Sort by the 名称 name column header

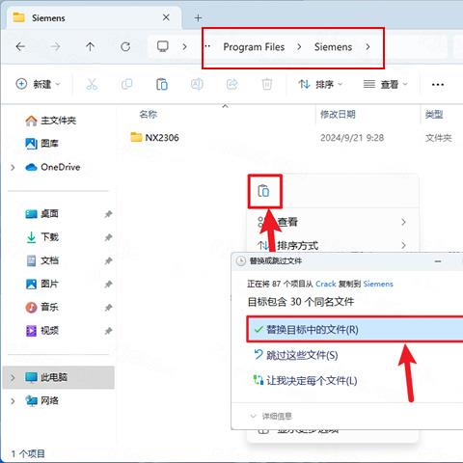[x=148, y=115]
